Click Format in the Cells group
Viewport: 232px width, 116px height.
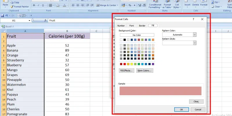click(x=204, y=4)
